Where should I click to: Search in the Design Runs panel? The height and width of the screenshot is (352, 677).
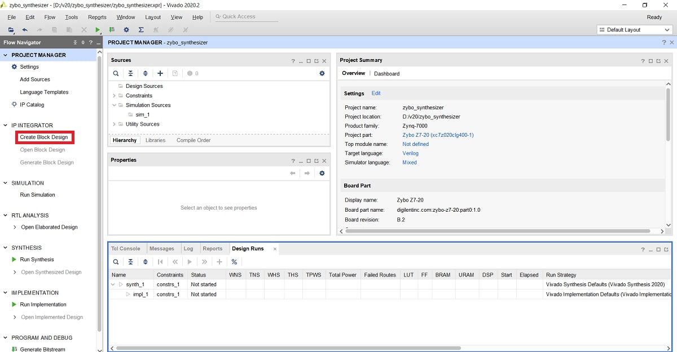(x=116, y=262)
